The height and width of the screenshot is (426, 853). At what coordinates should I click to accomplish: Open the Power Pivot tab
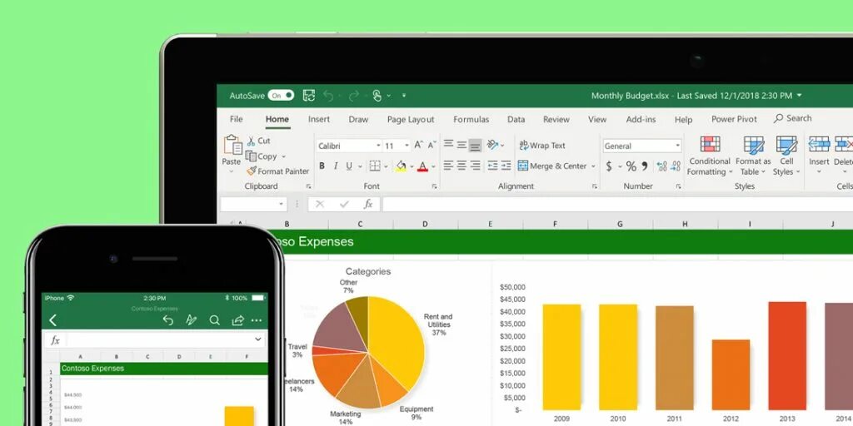point(734,119)
